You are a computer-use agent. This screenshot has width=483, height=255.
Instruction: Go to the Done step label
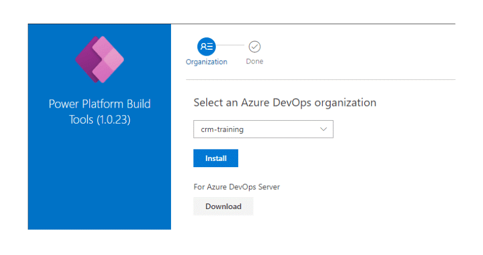(255, 61)
